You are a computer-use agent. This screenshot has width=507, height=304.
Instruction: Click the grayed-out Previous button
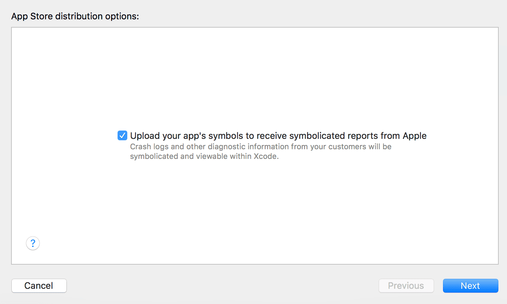click(406, 286)
